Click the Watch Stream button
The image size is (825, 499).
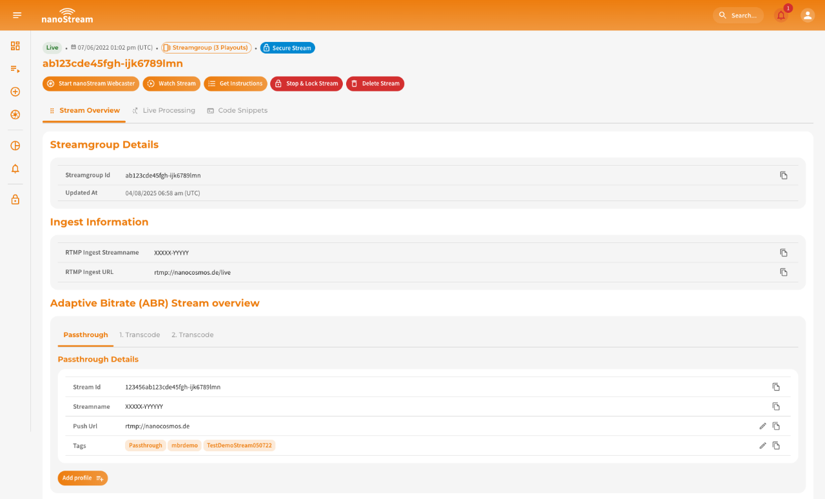(171, 84)
